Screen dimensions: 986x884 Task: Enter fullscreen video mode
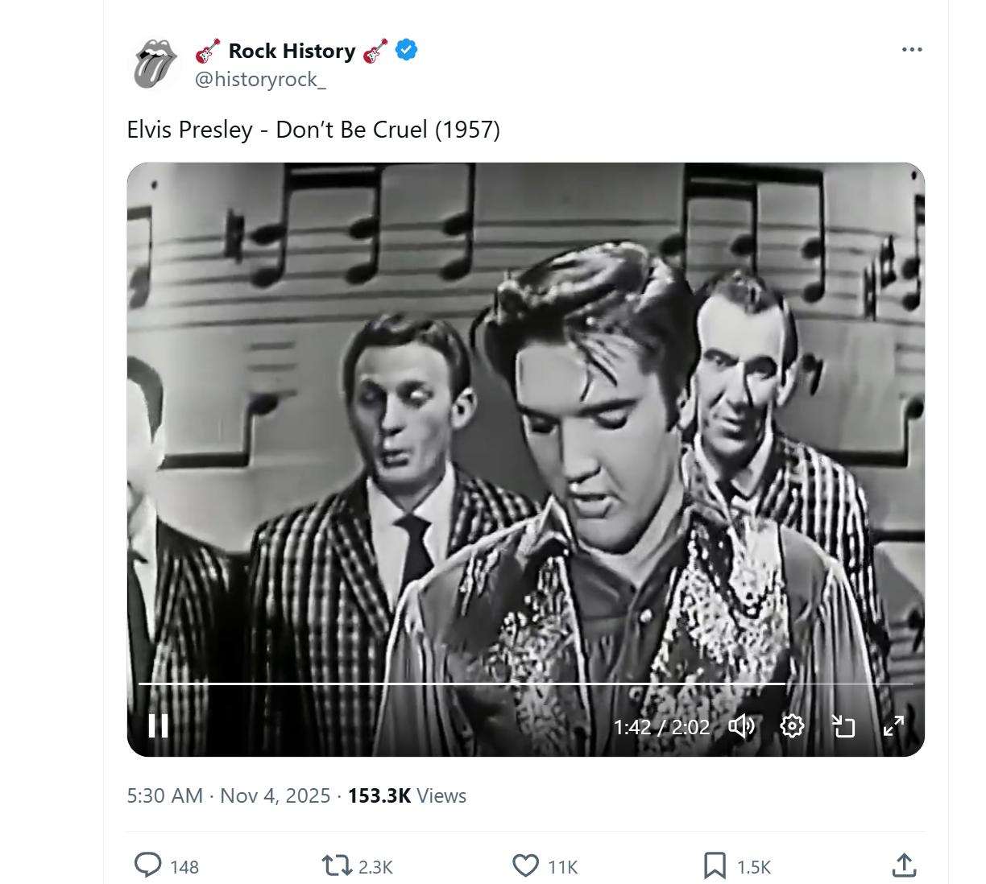pos(893,726)
